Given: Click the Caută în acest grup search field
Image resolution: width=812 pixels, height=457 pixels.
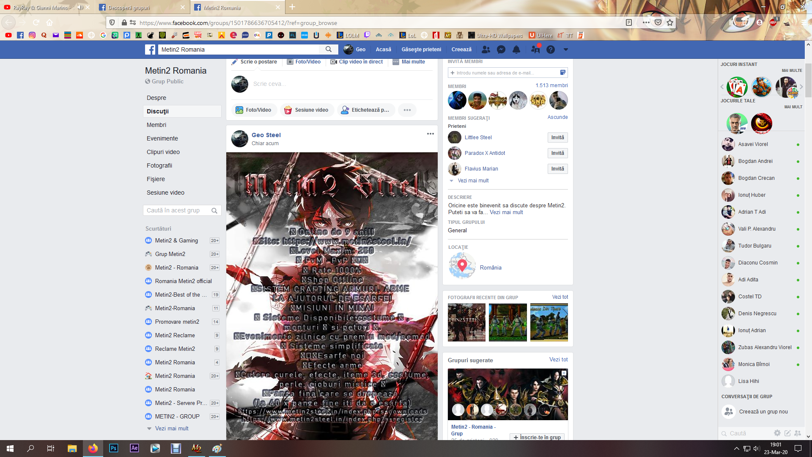Looking at the screenshot, I should (178, 210).
